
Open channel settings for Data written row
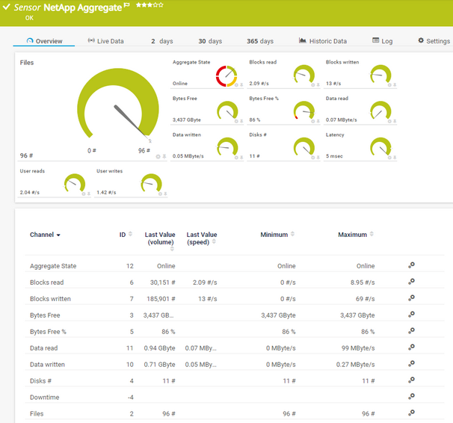(411, 364)
